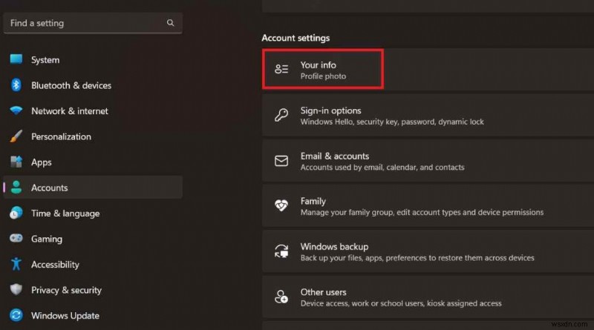Click the Other users add-person icon
The height and width of the screenshot is (330, 594).
pyautogui.click(x=281, y=297)
